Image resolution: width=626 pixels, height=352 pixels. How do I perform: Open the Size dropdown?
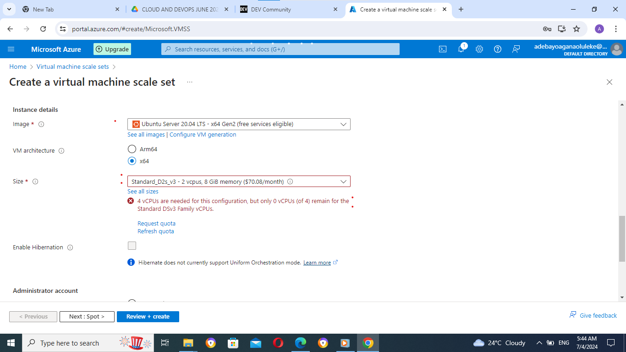239,181
